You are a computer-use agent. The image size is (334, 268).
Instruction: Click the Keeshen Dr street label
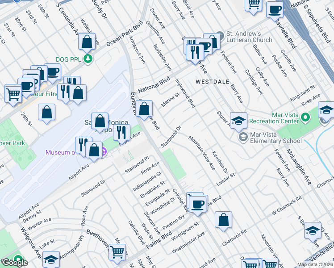pos(220,162)
